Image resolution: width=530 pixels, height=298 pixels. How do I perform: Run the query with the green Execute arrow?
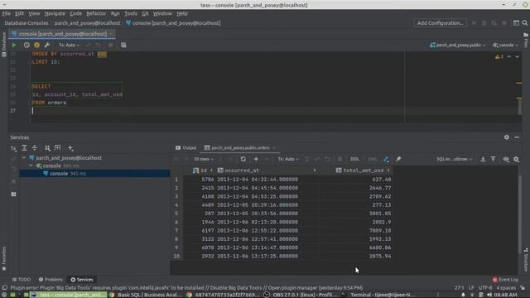tap(14, 45)
